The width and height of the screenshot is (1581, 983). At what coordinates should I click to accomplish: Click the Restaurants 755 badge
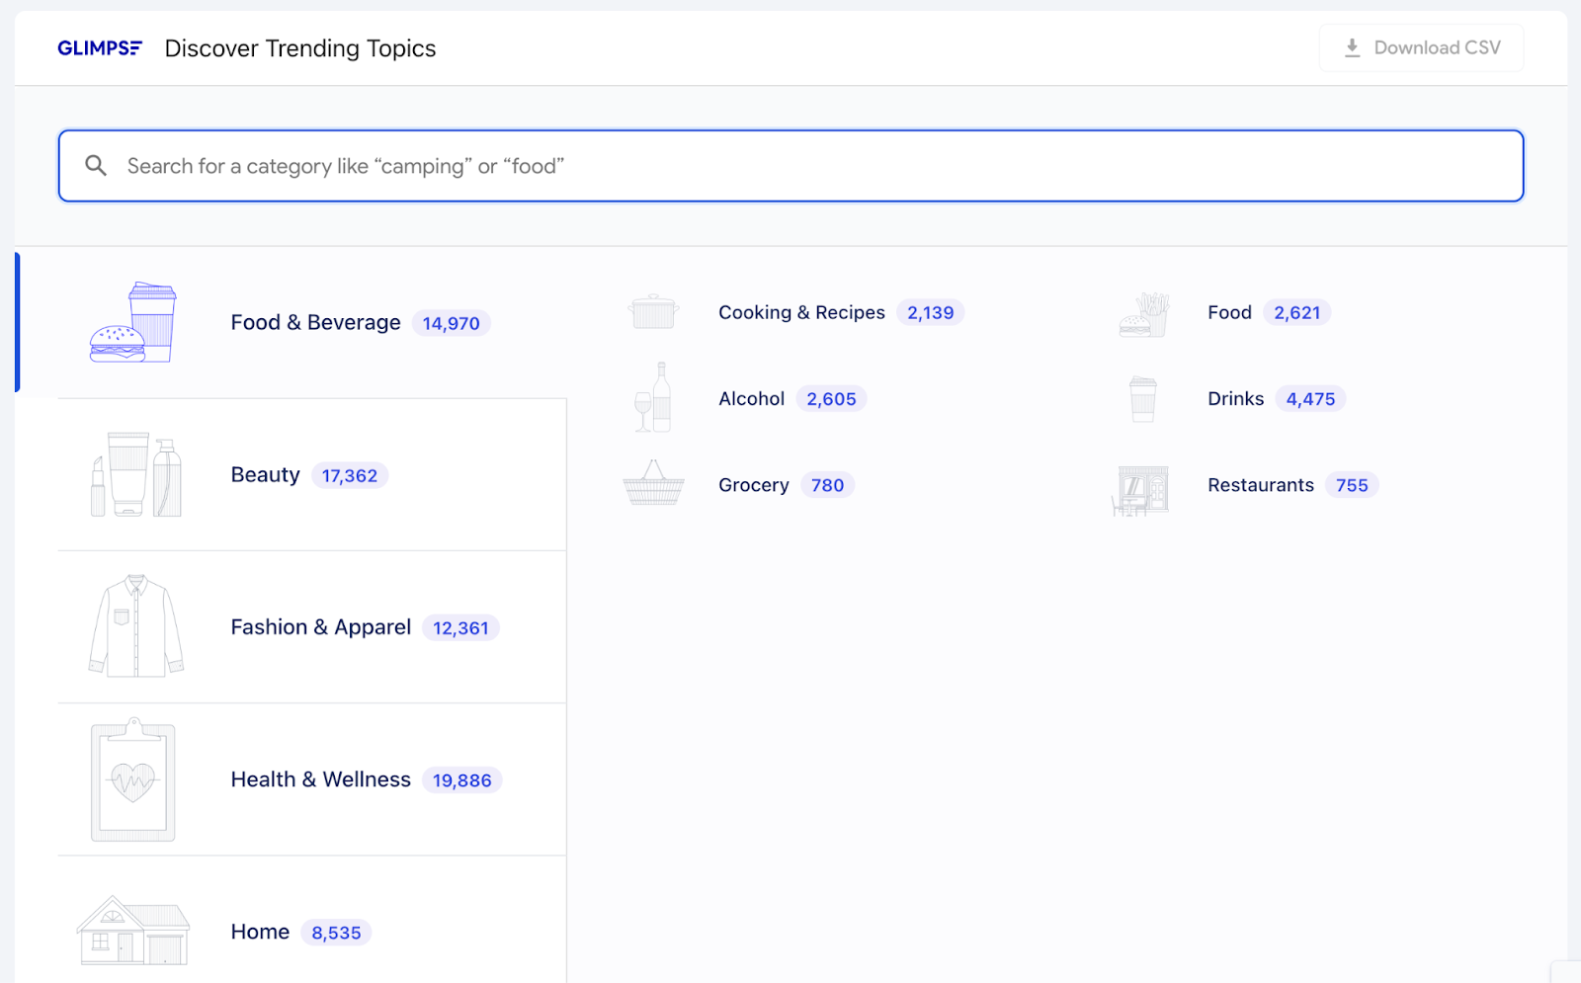pos(1351,485)
